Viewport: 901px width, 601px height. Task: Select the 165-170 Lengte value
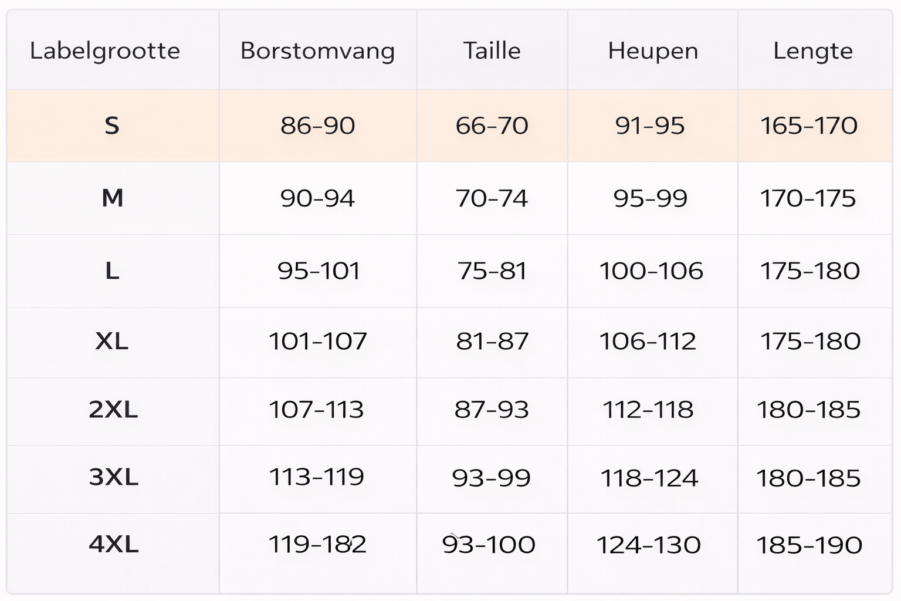[x=809, y=126]
